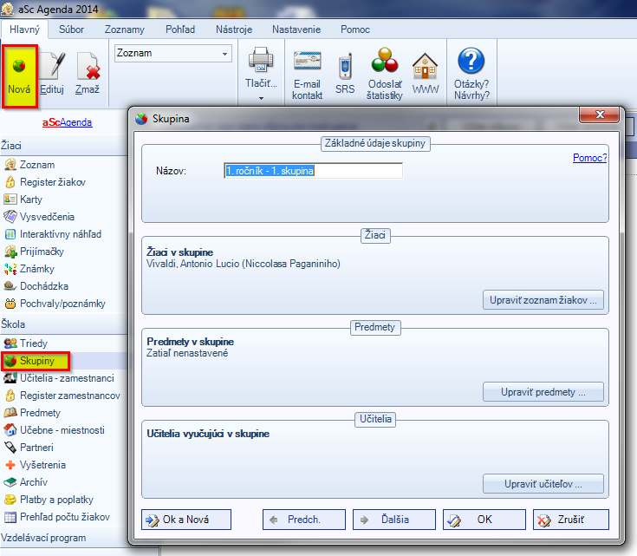Open Interaktívny náhľad in sidebar
Screen dimensions: 637x556
click(x=52, y=234)
